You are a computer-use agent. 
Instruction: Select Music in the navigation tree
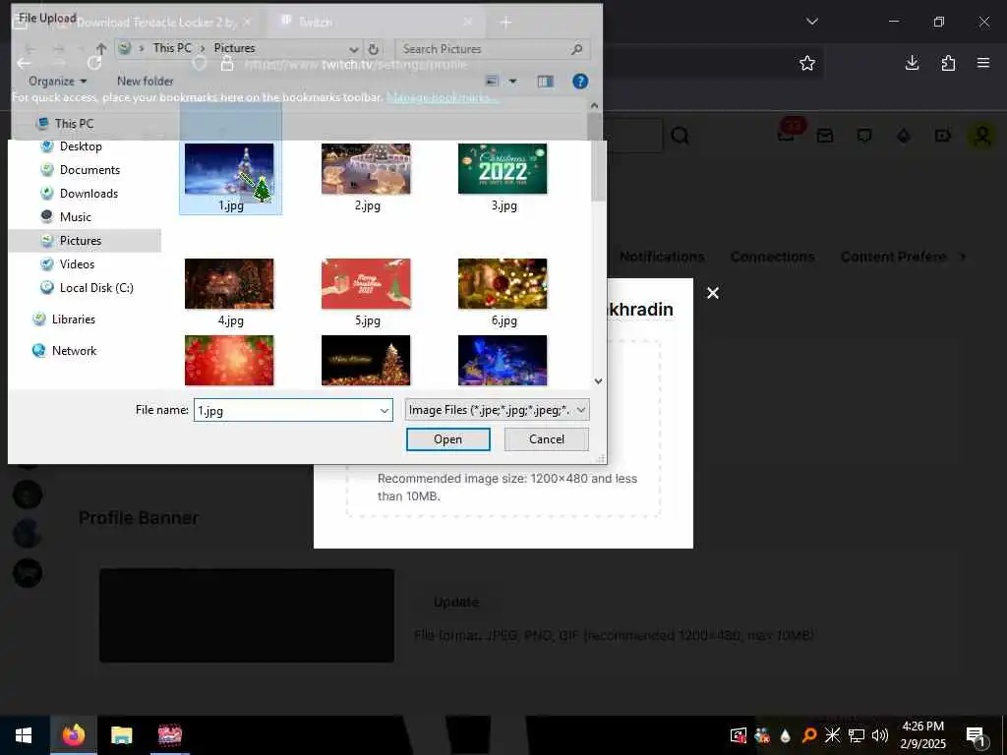(x=75, y=217)
